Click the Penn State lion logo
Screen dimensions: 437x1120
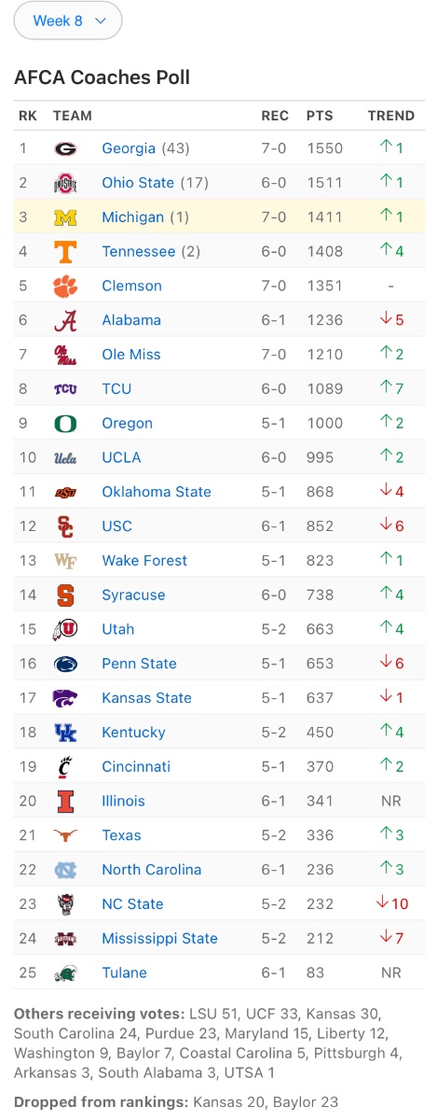(x=65, y=664)
